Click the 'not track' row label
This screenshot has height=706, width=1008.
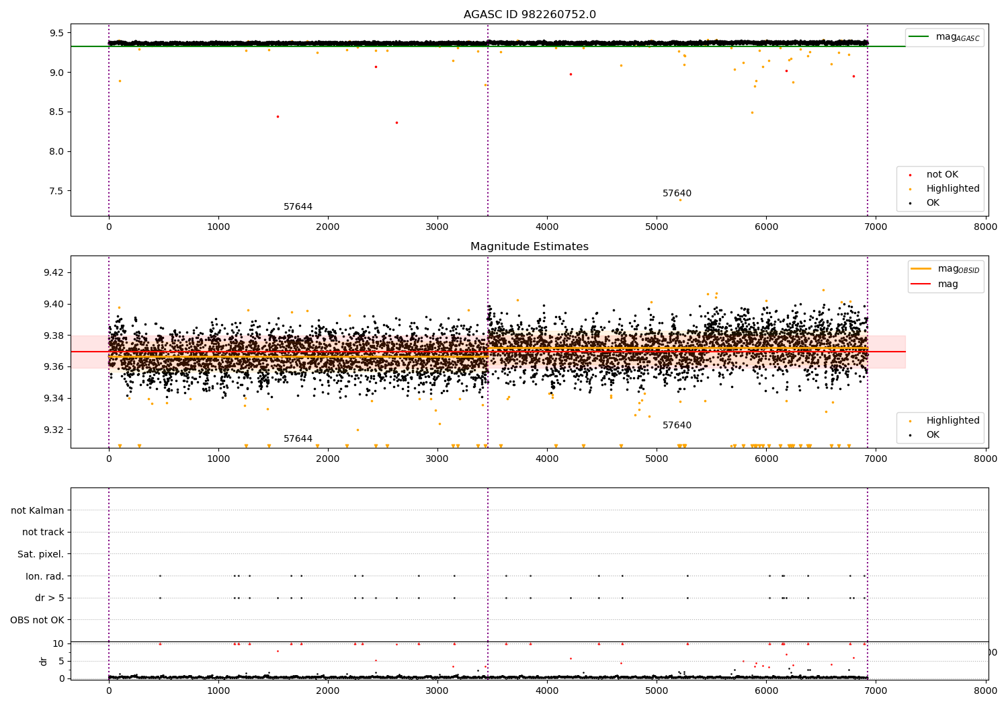(x=43, y=533)
